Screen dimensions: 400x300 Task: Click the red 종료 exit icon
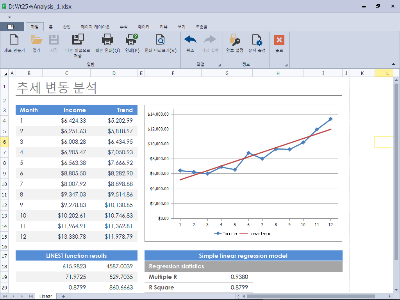pyautogui.click(x=279, y=40)
